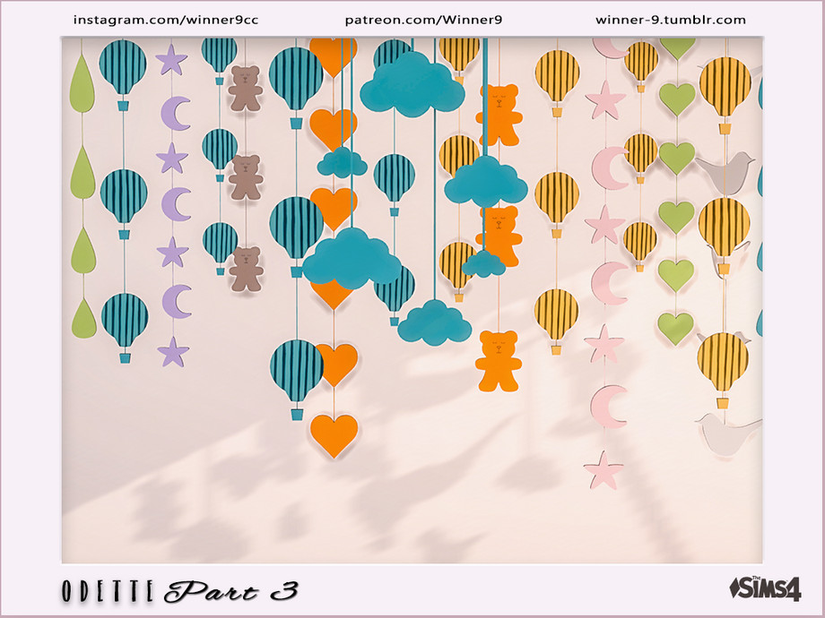Click the lowest pink star
This screenshot has width=825, height=618.
click(604, 470)
